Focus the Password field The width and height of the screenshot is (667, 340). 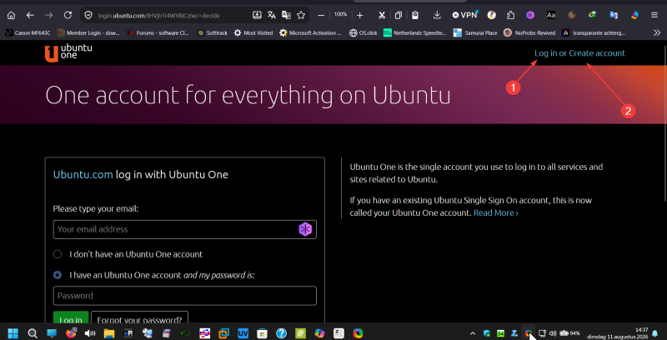pos(184,296)
